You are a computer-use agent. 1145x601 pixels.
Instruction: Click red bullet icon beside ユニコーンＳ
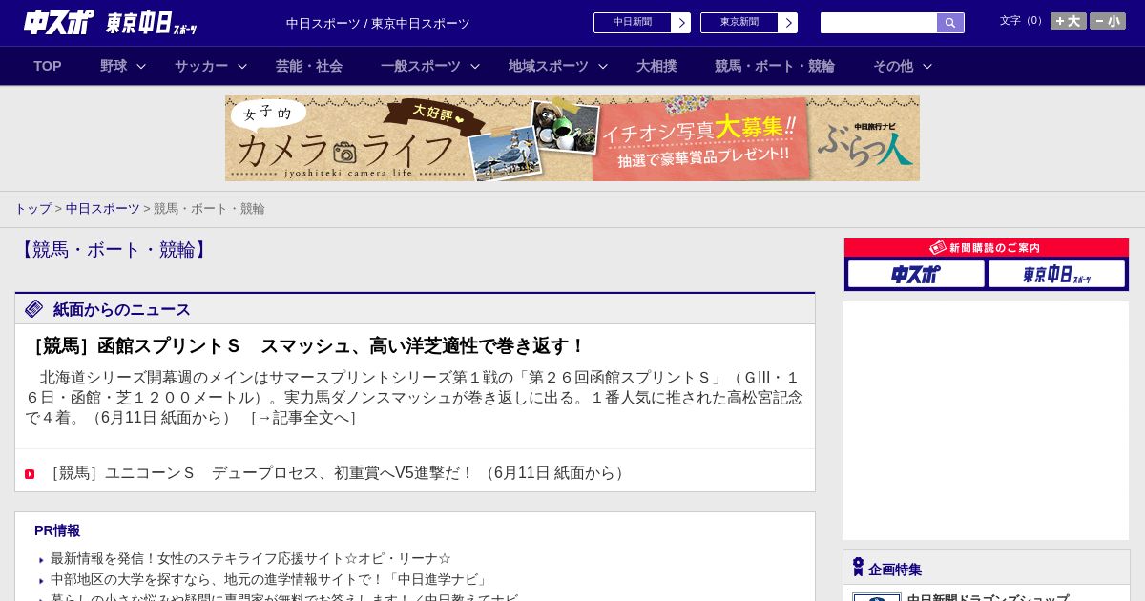[x=30, y=474]
